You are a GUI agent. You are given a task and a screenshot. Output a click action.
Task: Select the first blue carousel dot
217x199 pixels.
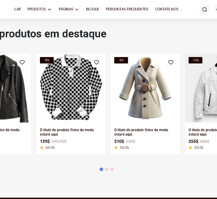[x=101, y=169]
